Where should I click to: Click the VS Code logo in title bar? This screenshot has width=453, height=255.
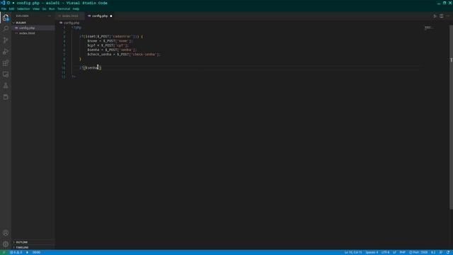pyautogui.click(x=3, y=3)
